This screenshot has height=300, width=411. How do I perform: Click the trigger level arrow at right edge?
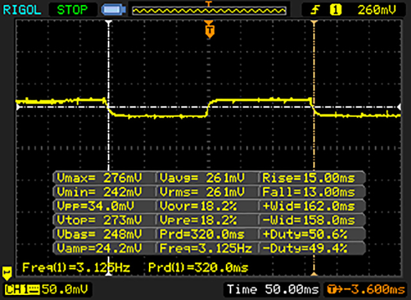[399, 107]
